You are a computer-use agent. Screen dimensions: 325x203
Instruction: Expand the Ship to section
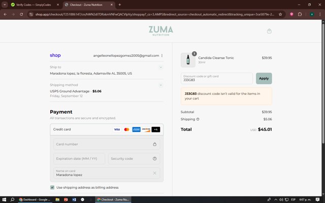(160, 67)
